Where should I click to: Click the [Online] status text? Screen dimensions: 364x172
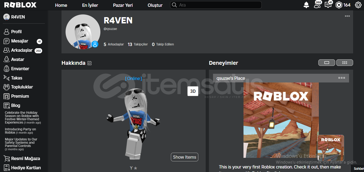pos(134,79)
